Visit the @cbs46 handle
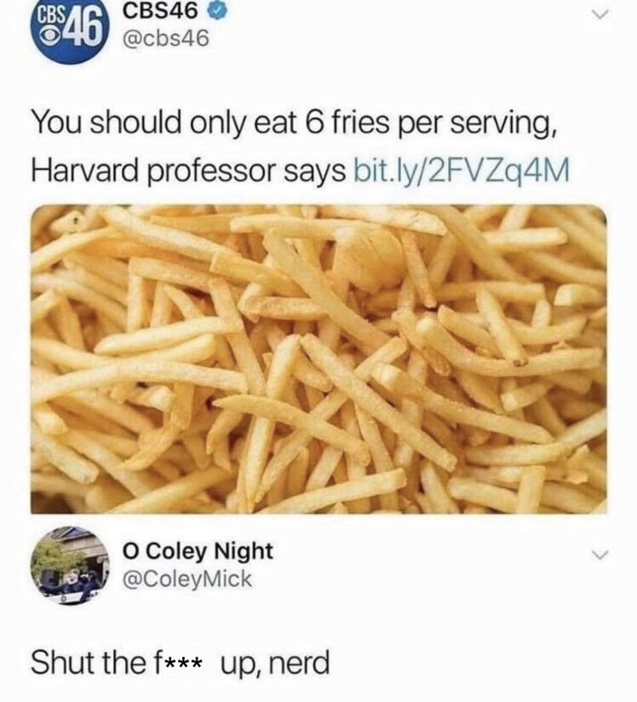 (166, 39)
